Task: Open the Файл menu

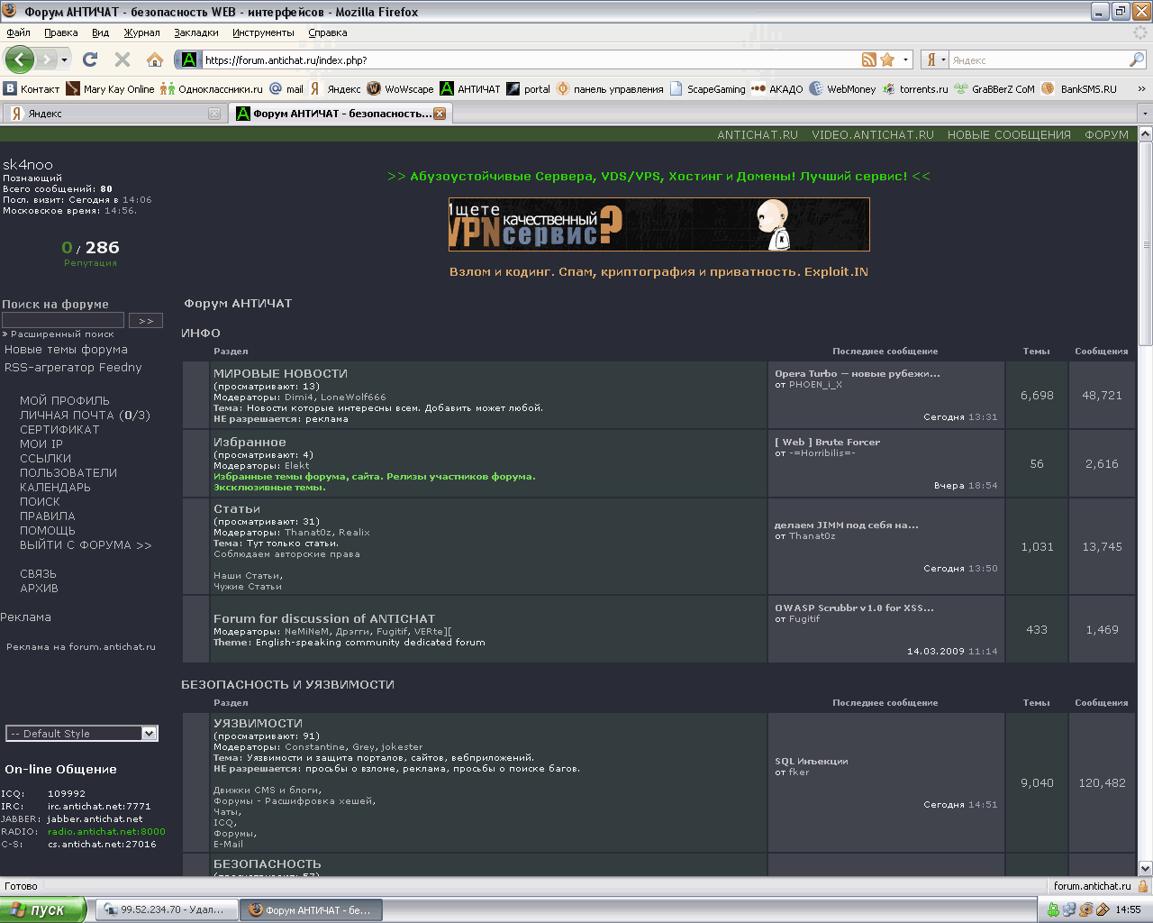Action: [18, 32]
